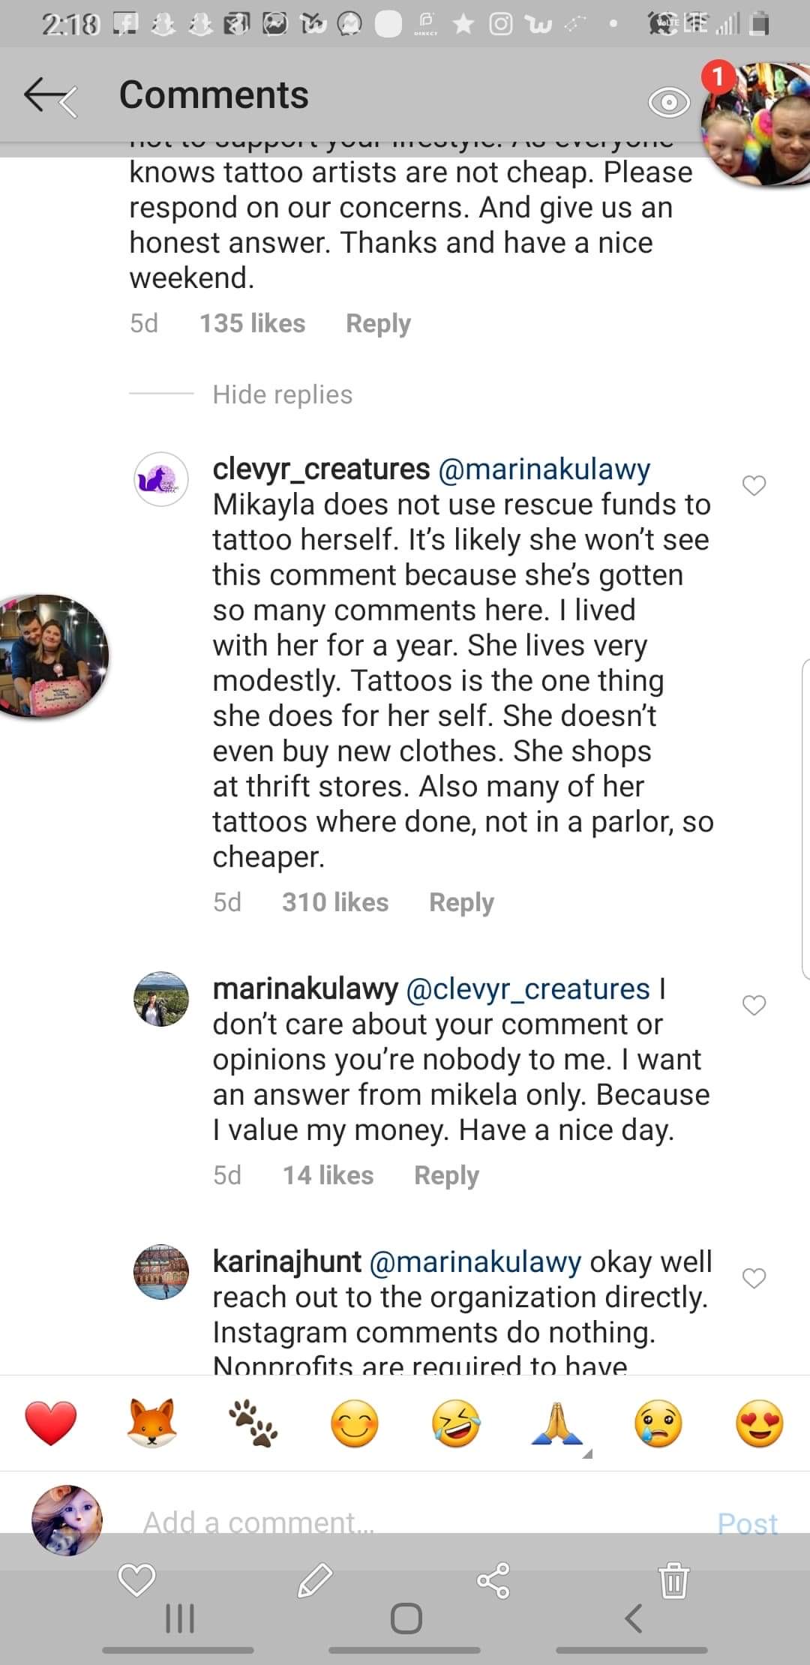Collapse thread with Hide replies
810x1665 pixels.
tap(282, 394)
